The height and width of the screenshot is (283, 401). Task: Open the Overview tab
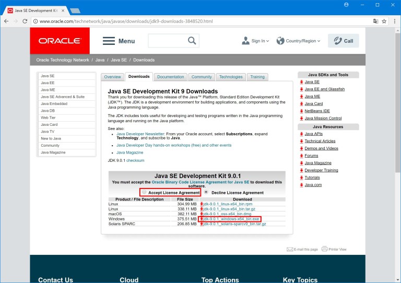pos(112,77)
